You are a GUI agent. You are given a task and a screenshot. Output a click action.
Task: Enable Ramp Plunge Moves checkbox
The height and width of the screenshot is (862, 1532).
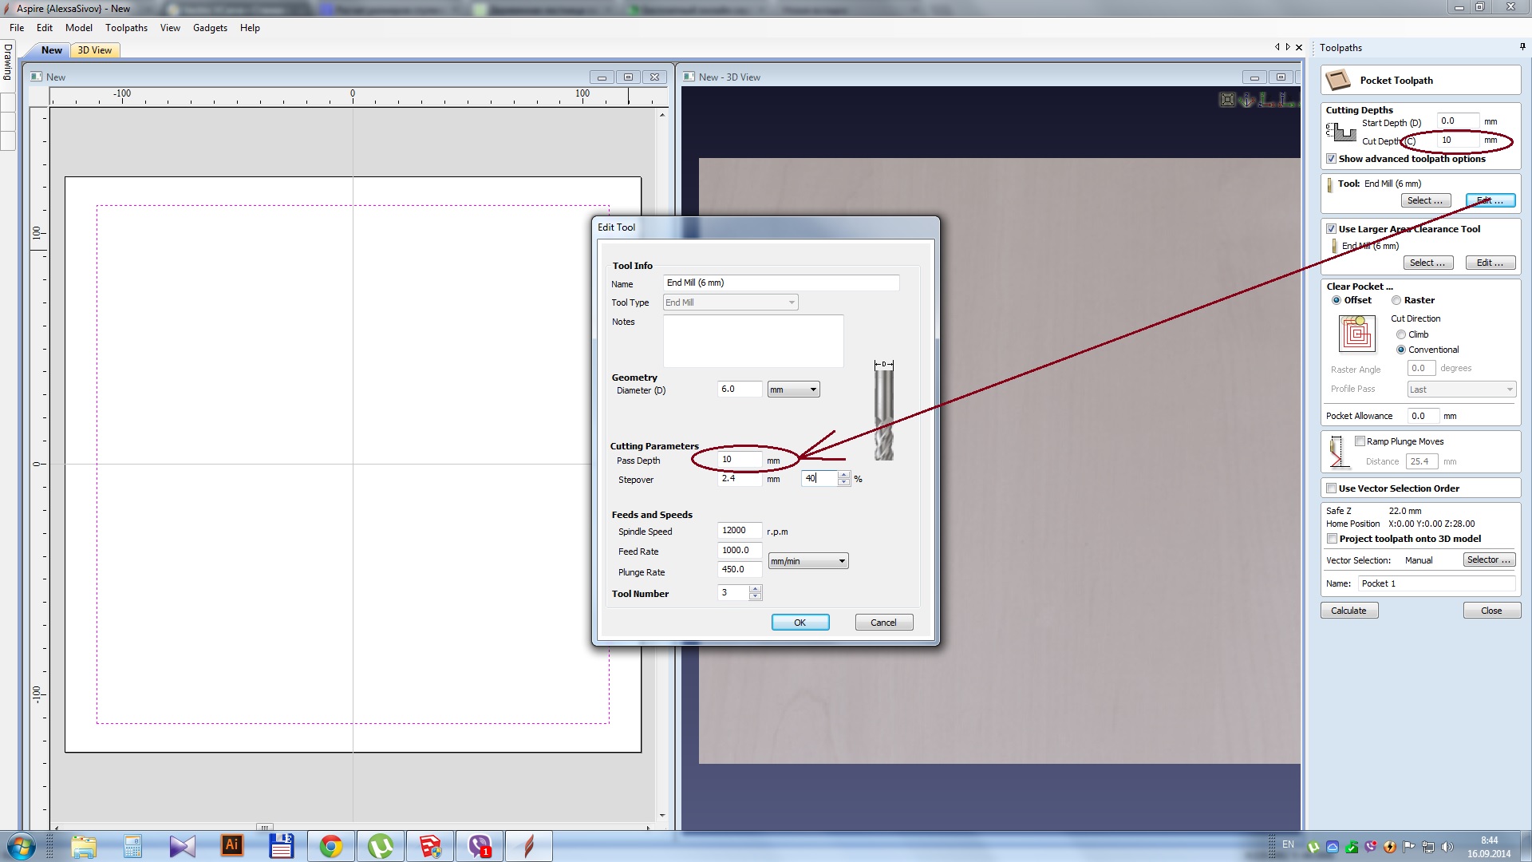[x=1360, y=441]
